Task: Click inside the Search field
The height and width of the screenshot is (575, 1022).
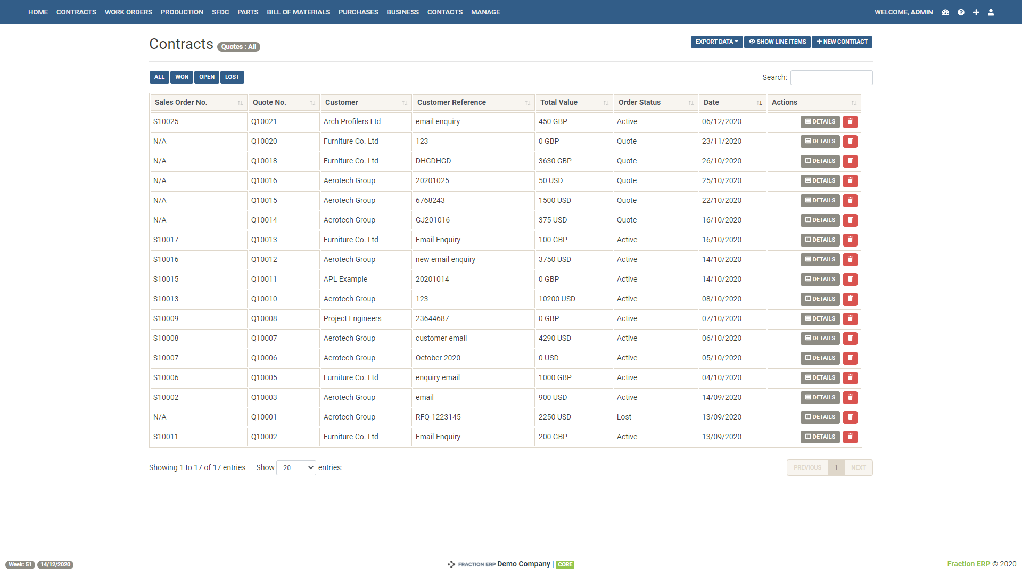Action: point(831,77)
